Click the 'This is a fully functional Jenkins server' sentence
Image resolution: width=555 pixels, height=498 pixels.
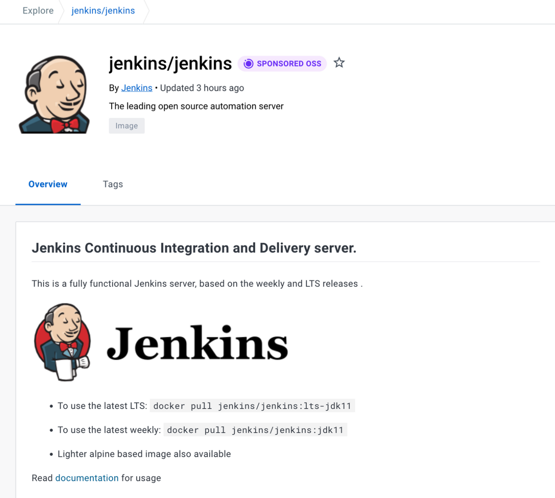tap(197, 283)
